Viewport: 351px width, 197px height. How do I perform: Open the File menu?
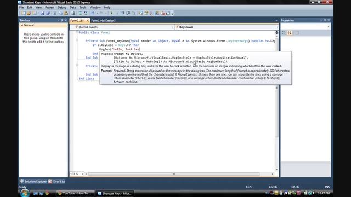[x=21, y=7]
